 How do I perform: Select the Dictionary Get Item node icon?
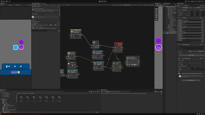(69, 53)
